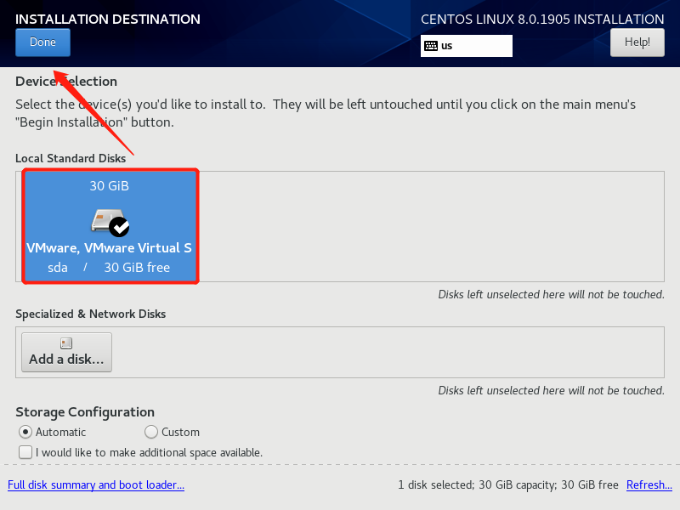Select the Custom storage configuration radio

pos(151,432)
